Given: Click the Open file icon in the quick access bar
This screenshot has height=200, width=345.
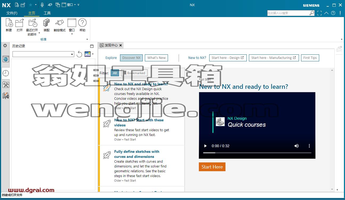Looking at the screenshot, I should [x=23, y=5].
